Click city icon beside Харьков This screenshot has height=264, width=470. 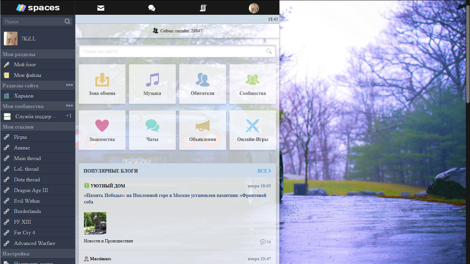tap(7, 96)
